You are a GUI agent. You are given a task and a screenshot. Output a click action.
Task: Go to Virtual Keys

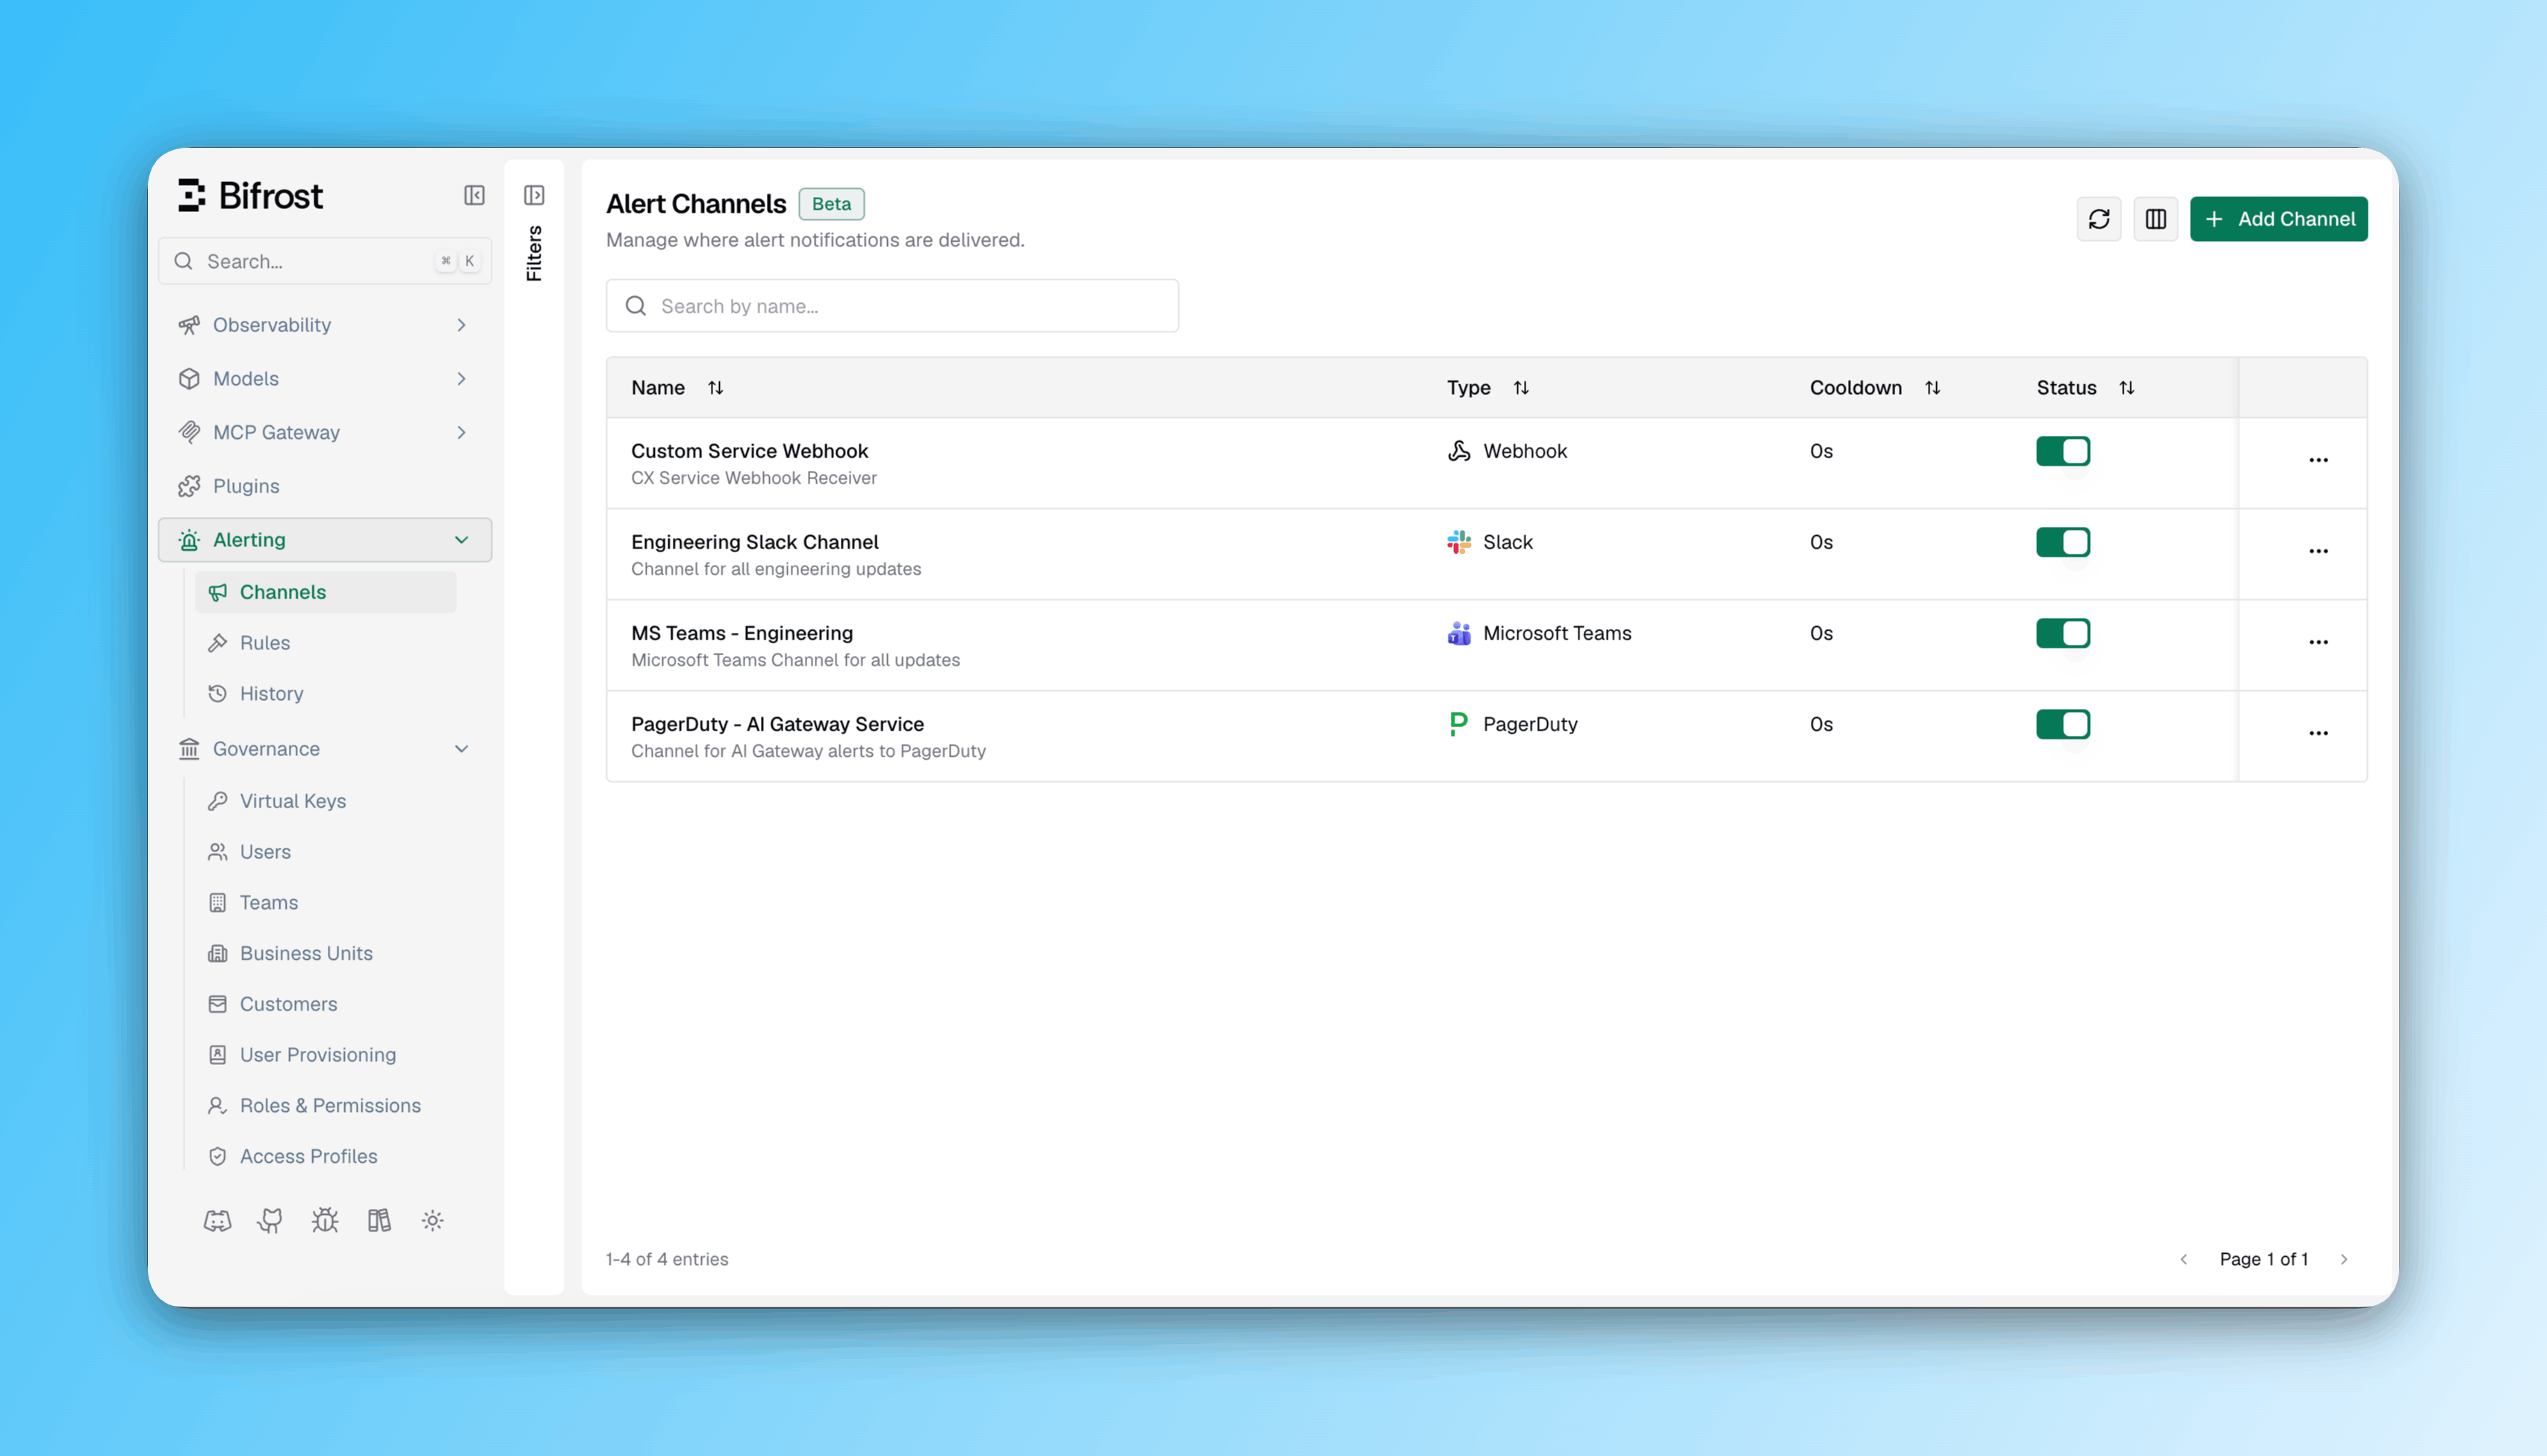325,801
